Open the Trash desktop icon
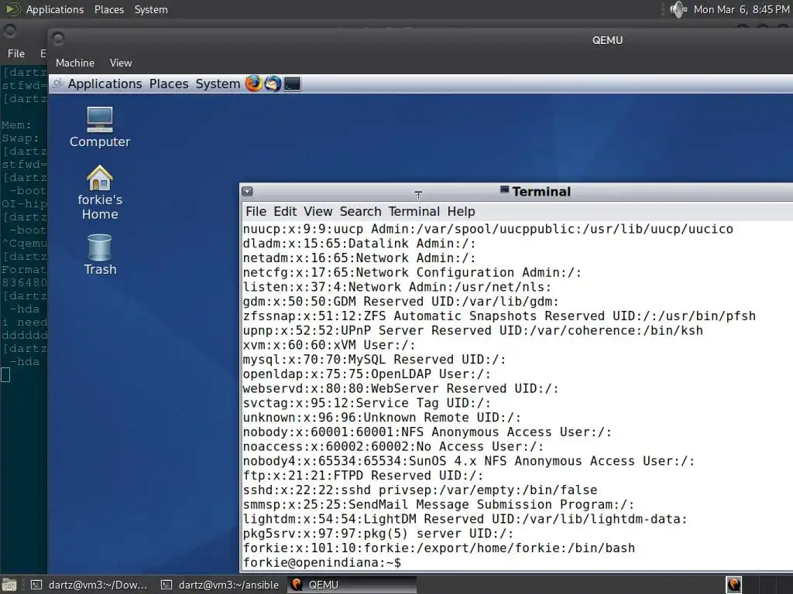Viewport: 793px width, 594px height. (100, 254)
